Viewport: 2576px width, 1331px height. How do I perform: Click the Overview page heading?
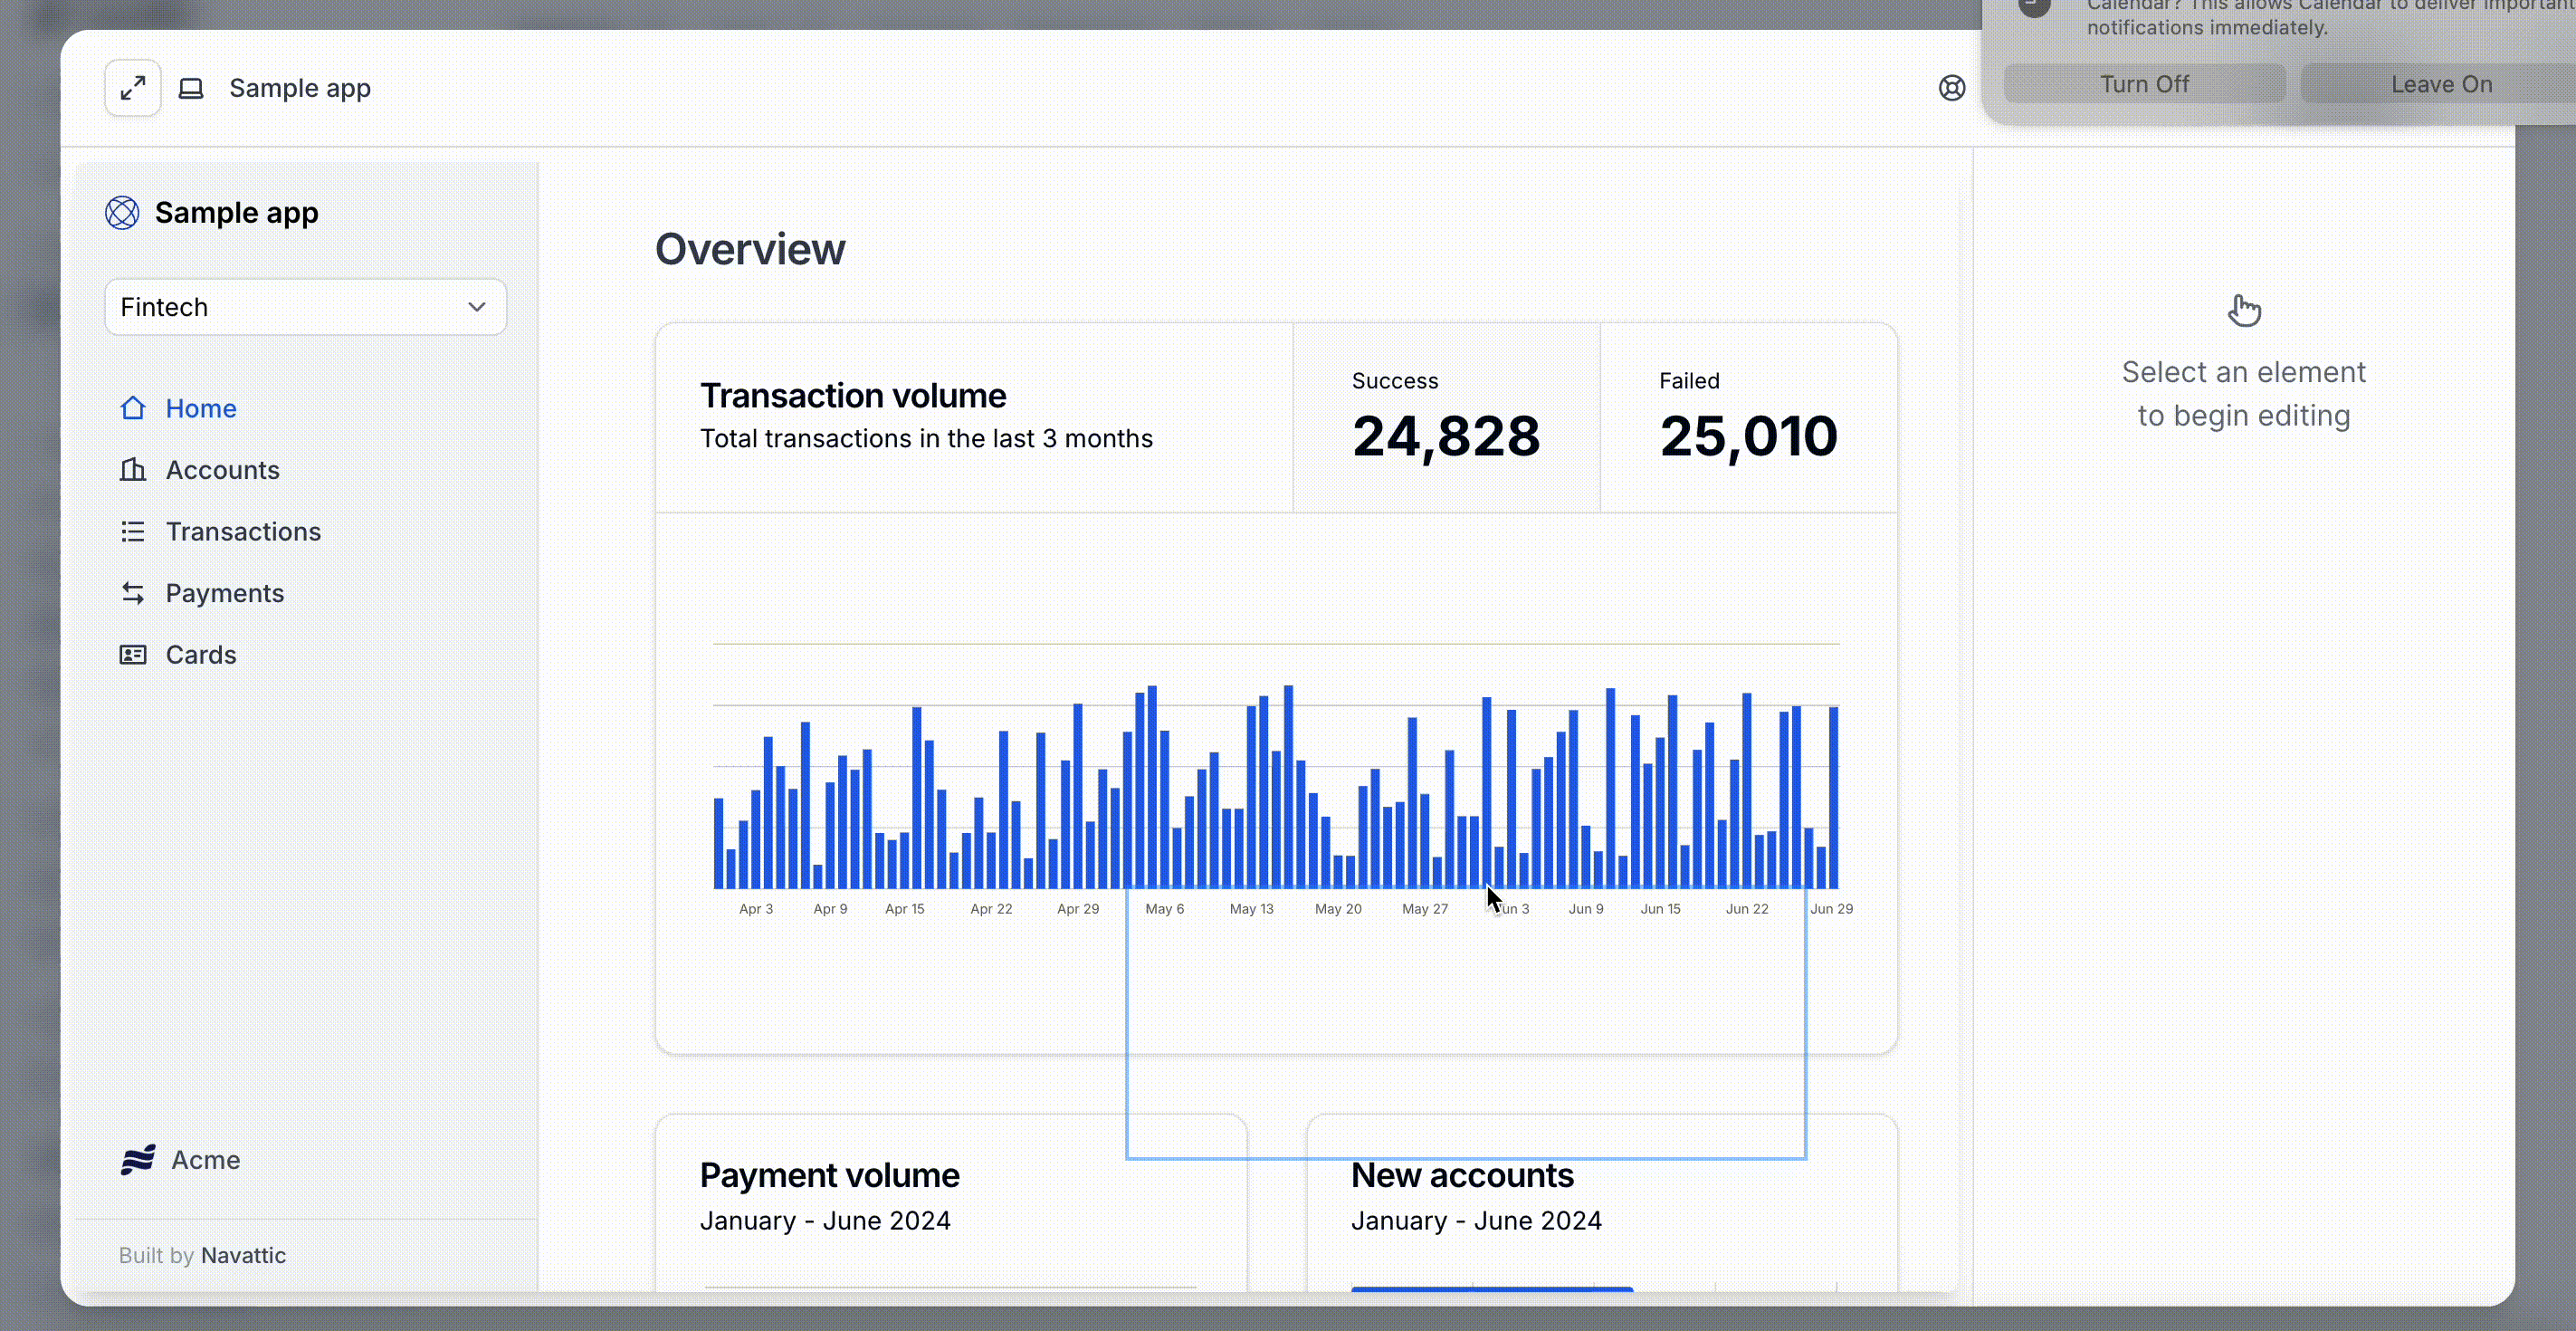click(x=750, y=249)
